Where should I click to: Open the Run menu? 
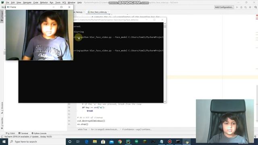tap(52, 2)
